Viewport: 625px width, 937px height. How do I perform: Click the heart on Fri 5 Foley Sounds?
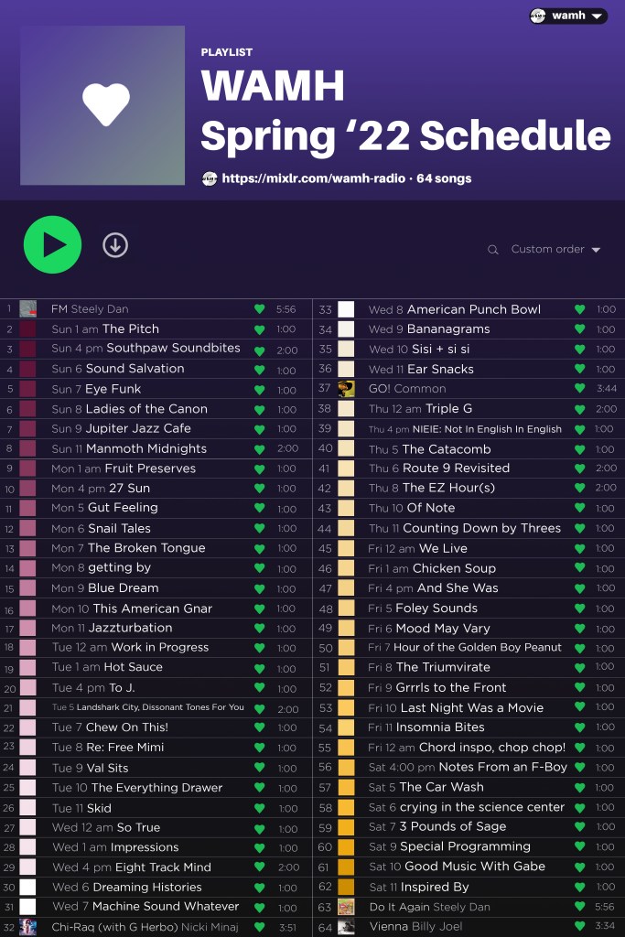(x=578, y=609)
